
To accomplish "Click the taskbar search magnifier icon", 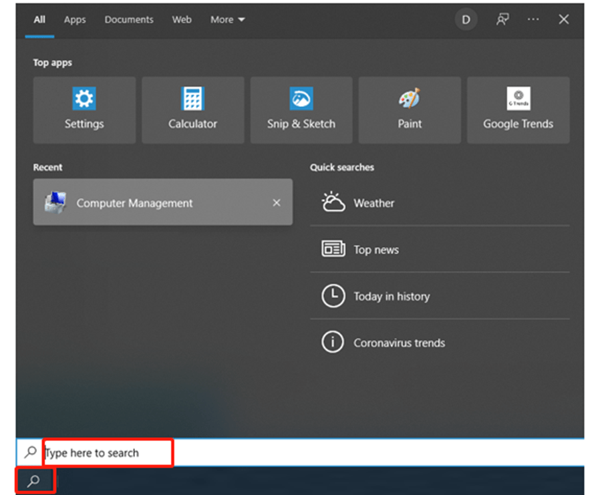I will click(x=33, y=480).
